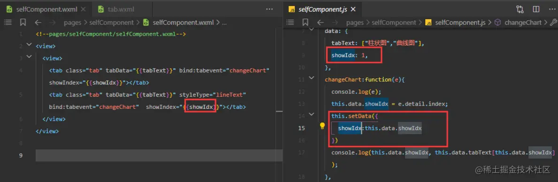Go back using right editor back arrow

pyautogui.click(x=320, y=23)
